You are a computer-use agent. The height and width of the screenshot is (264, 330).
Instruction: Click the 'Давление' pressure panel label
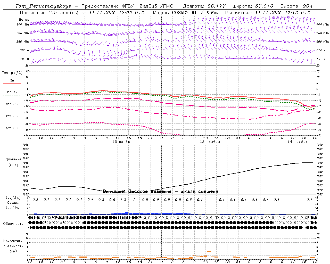point(13,159)
